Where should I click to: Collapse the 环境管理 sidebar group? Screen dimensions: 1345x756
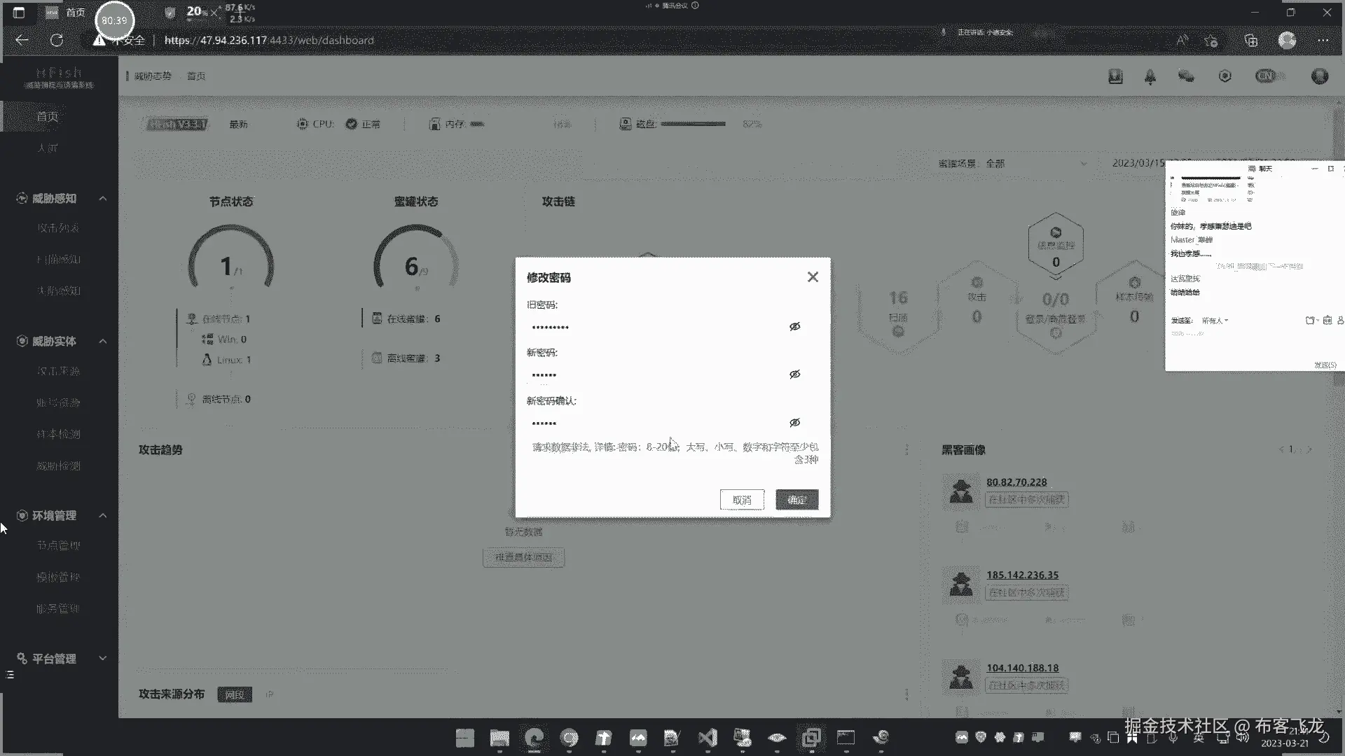103,516
